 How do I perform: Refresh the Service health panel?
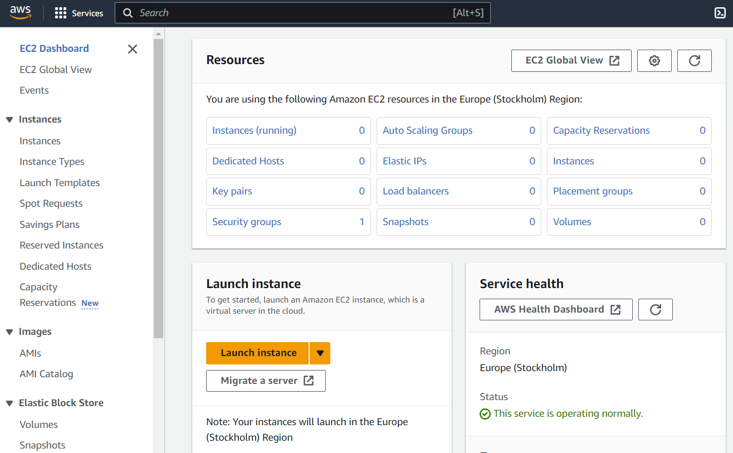[x=655, y=309]
